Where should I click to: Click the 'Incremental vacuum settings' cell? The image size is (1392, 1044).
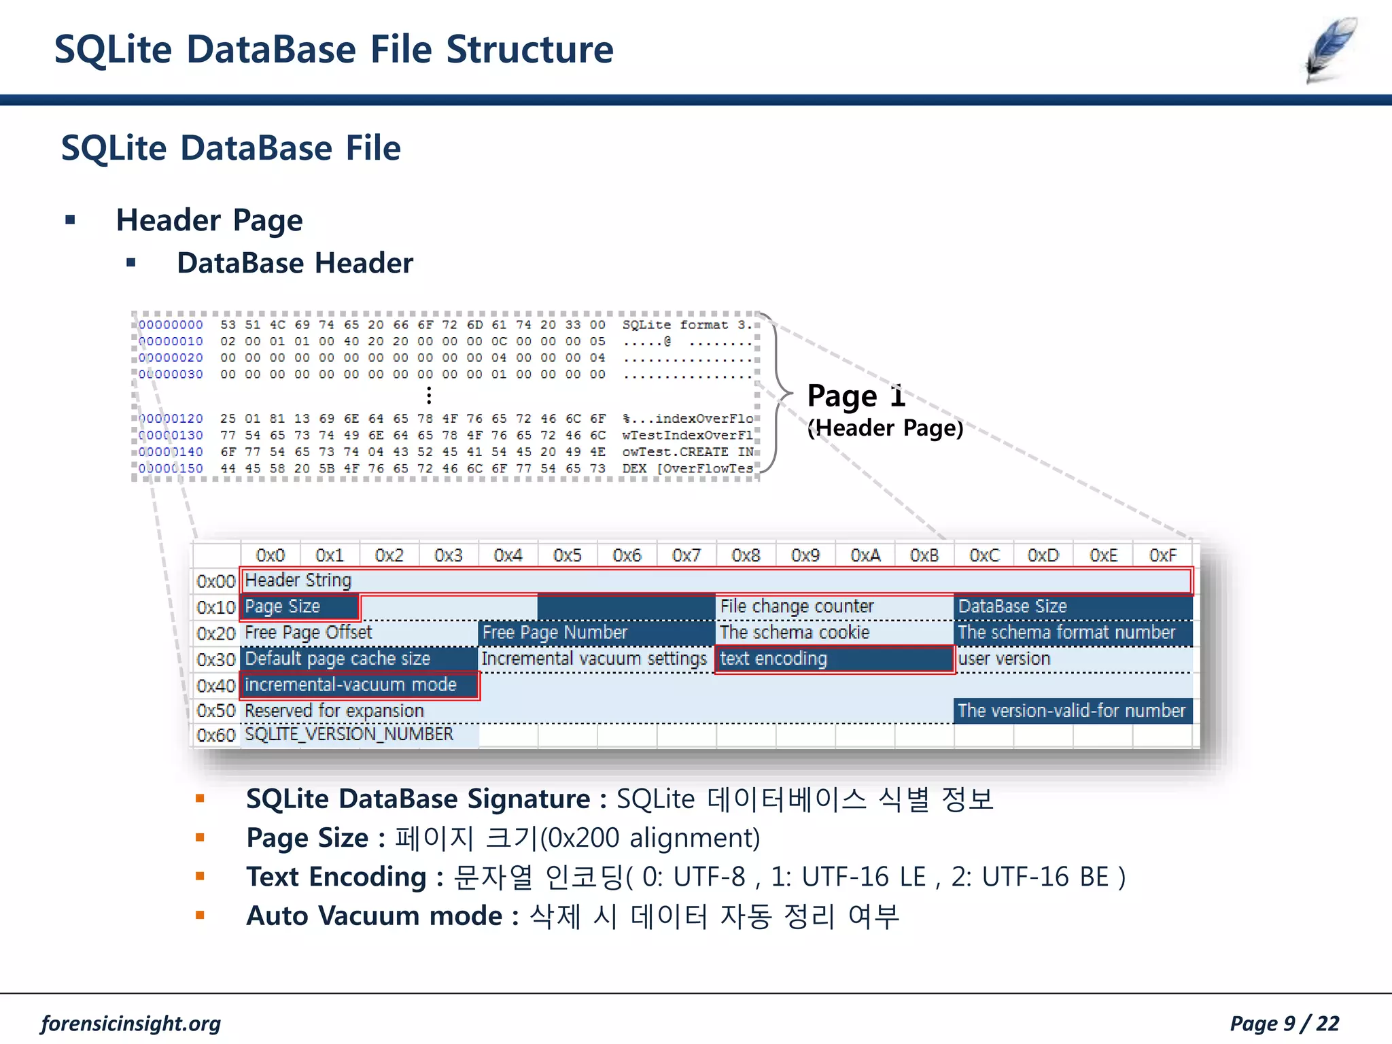pos(597,659)
